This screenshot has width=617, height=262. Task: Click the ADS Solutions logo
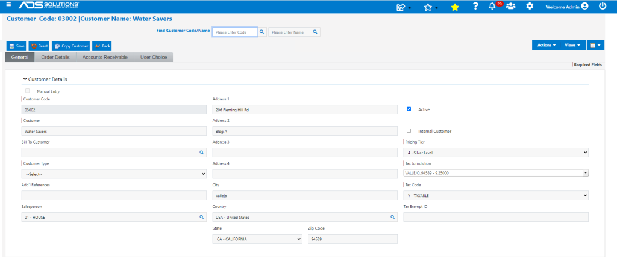49,5
